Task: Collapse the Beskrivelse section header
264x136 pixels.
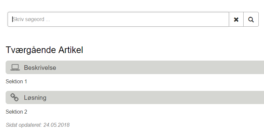Action: coord(132,68)
